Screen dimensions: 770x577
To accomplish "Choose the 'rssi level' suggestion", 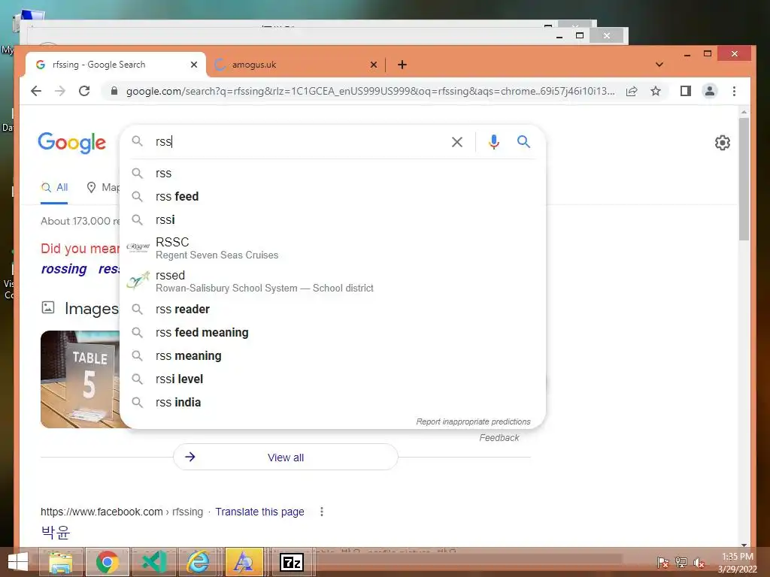I will pyautogui.click(x=333, y=379).
